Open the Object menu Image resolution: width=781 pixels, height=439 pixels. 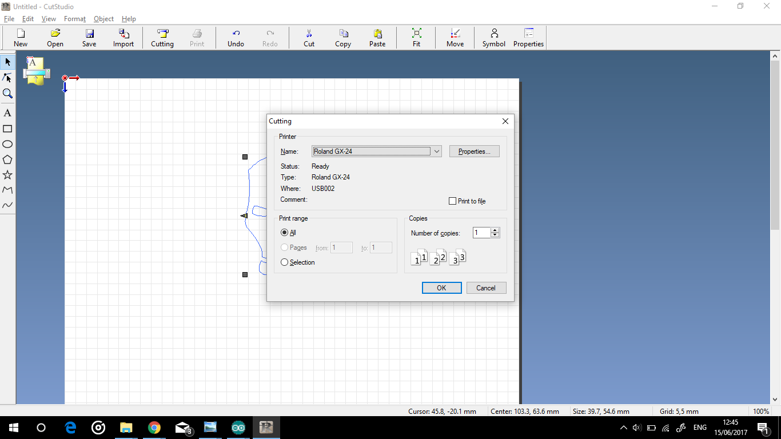pos(104,19)
